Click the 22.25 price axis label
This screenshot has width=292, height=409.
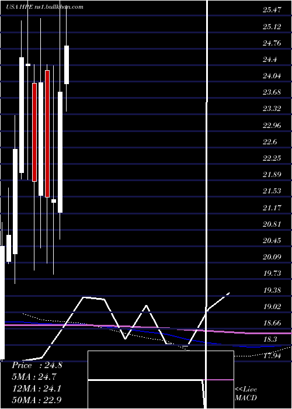(272, 158)
